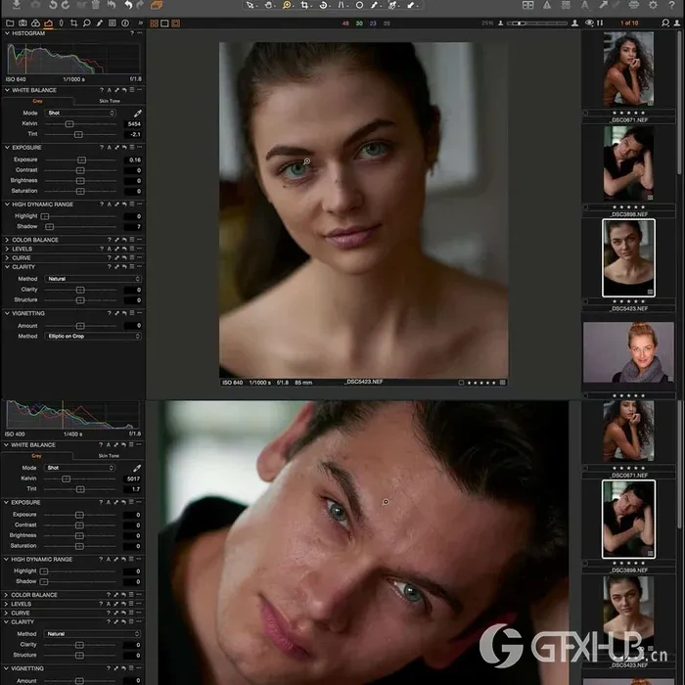Open the Metadata info tool tab
The width and height of the screenshot is (685, 685).
[125, 23]
